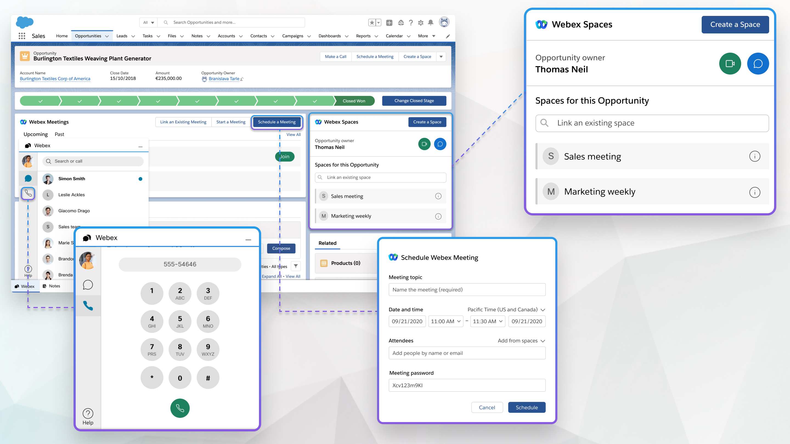Filter activity timeline with funnel icon
The width and height of the screenshot is (790, 444).
click(296, 266)
